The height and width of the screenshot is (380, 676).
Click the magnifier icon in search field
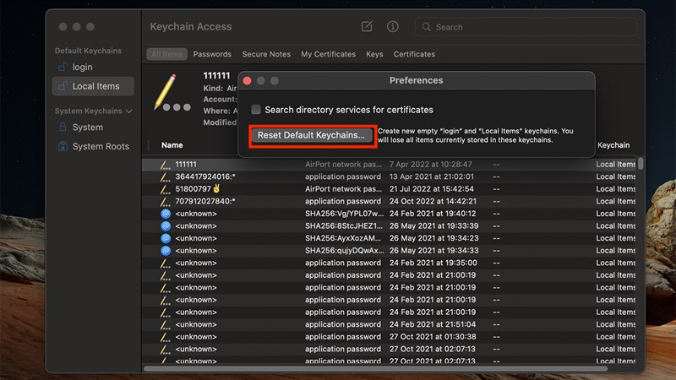(x=427, y=27)
